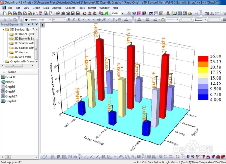The height and width of the screenshot is (164, 226).
Task: Toggle Italic text formatting
Action: (x=74, y=19)
